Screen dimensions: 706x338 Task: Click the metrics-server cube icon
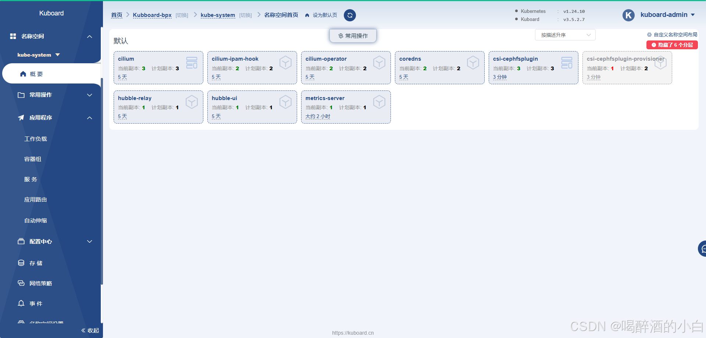[379, 102]
